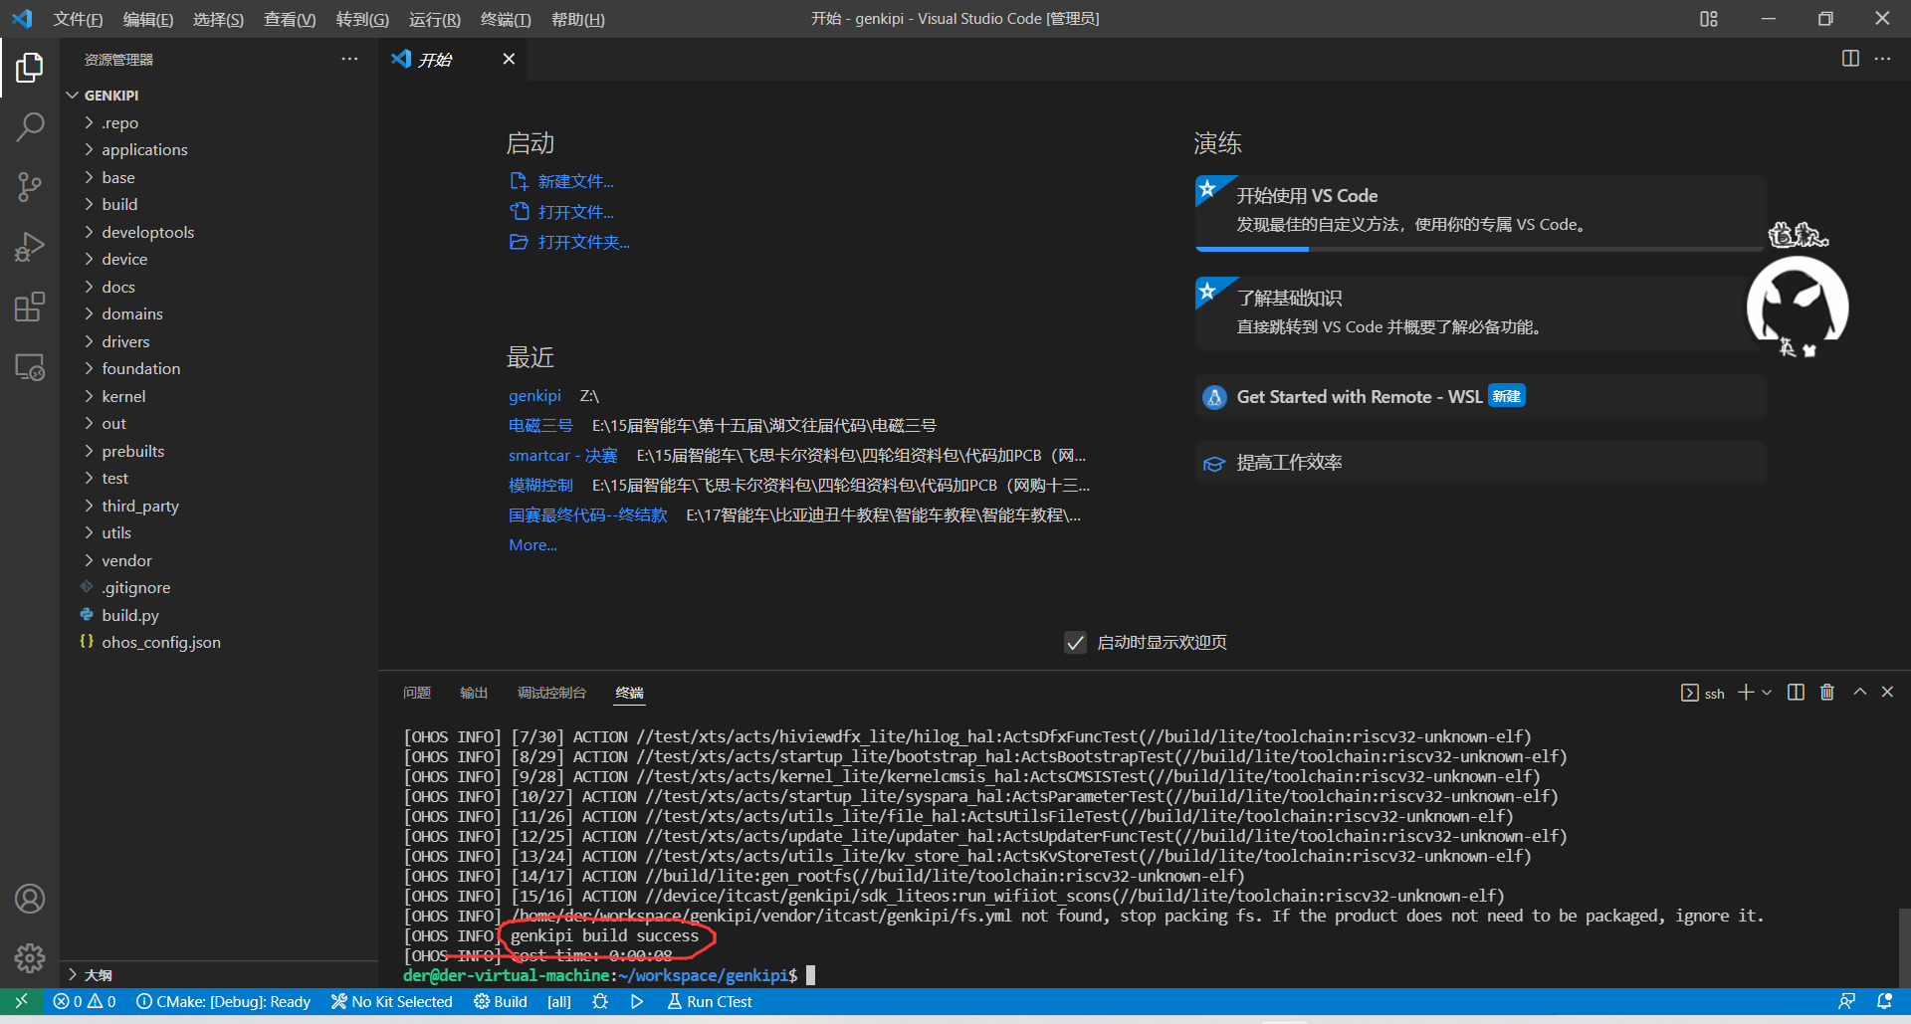
Task: Open the recent project genkipi
Action: (534, 395)
